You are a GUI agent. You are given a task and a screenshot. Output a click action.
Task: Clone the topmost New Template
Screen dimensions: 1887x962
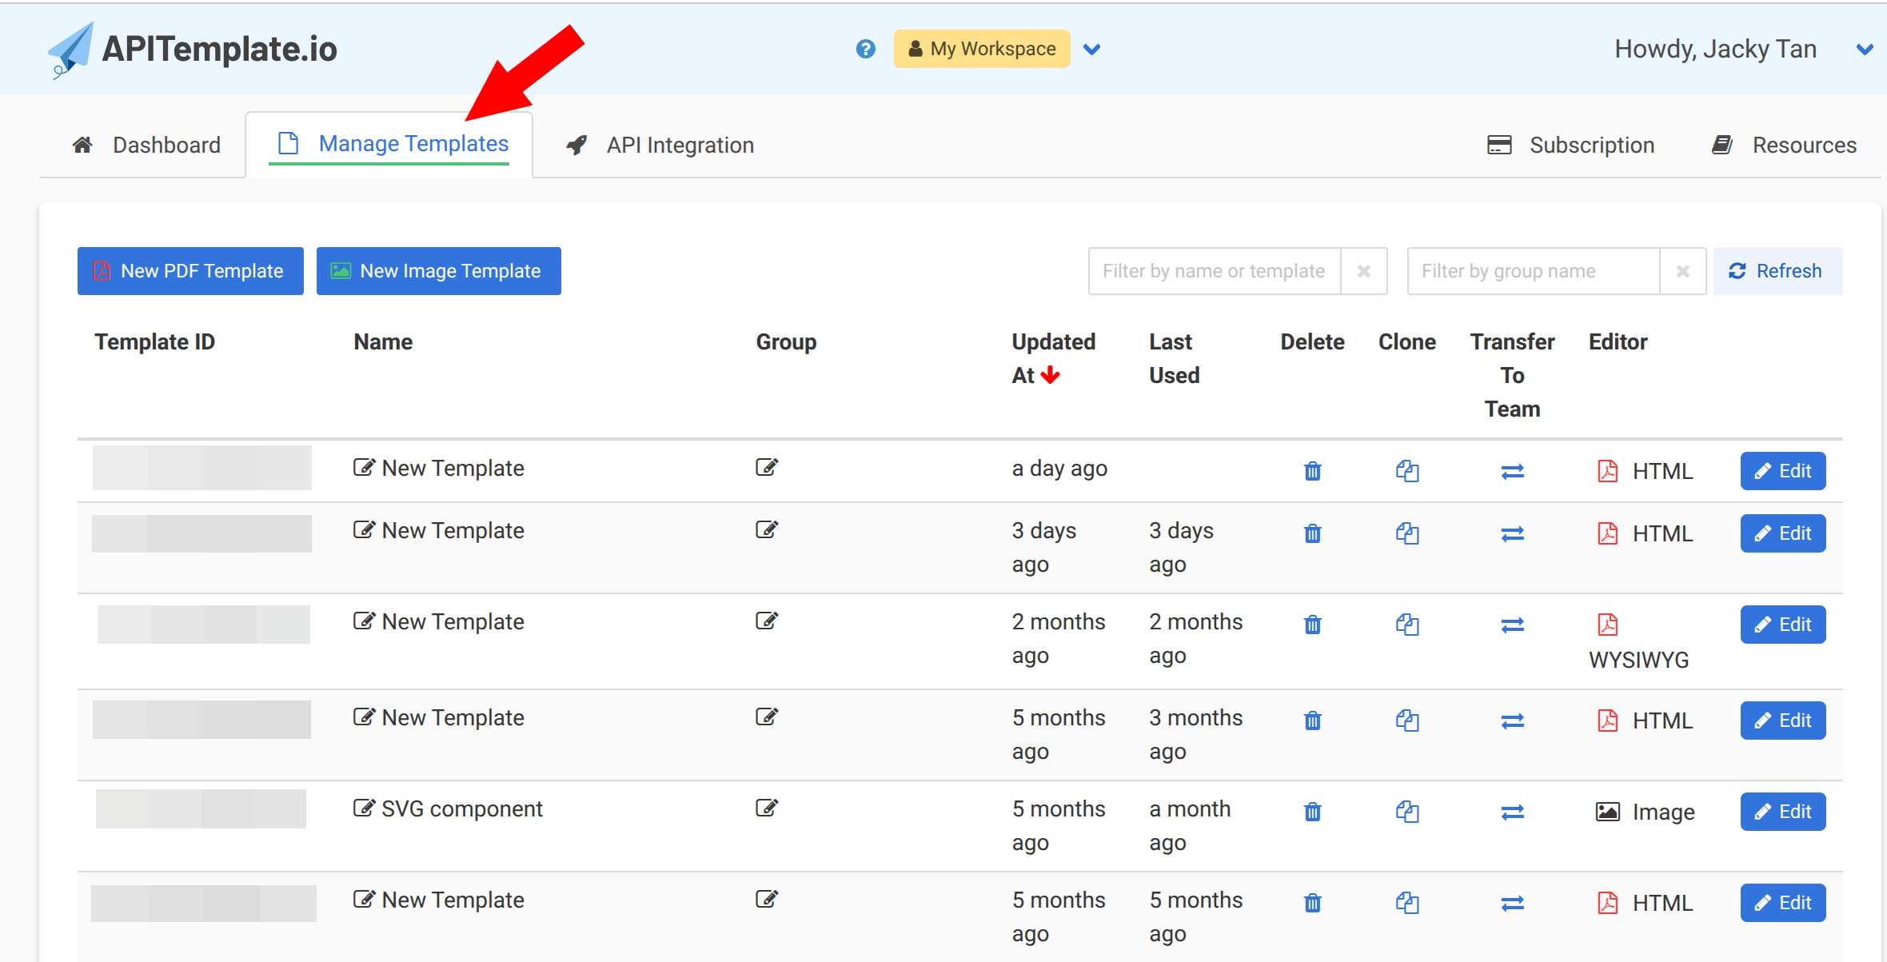(1407, 471)
